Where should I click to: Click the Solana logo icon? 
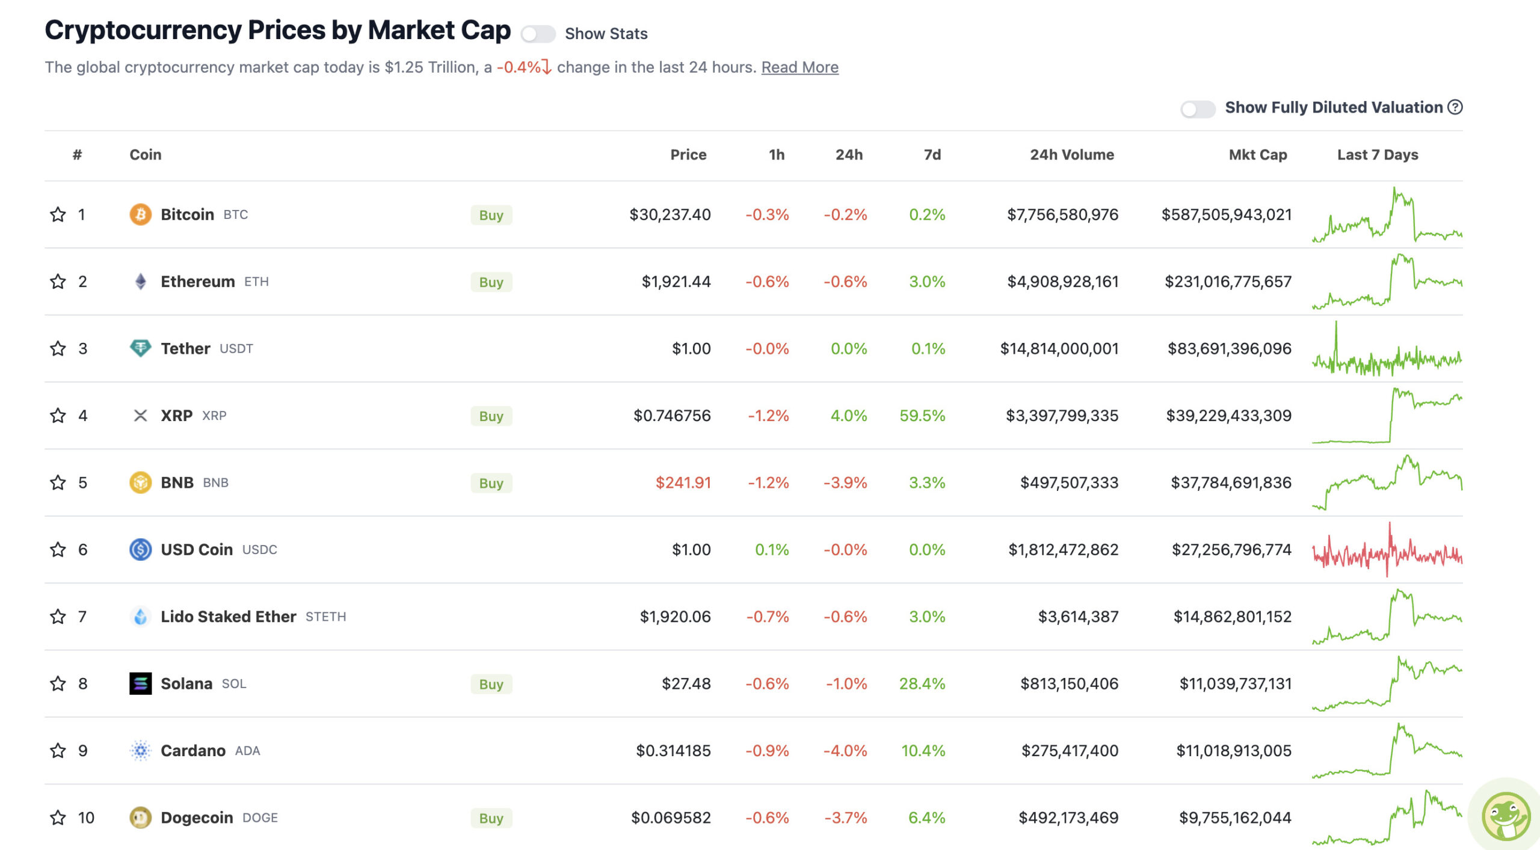140,684
